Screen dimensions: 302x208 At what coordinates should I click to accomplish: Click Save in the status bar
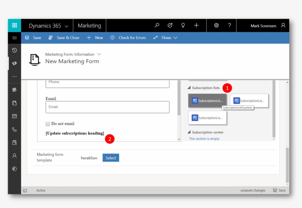[x=279, y=190]
